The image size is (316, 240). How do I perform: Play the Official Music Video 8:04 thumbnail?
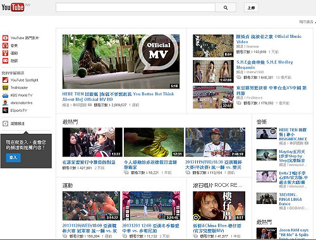(x=213, y=46)
